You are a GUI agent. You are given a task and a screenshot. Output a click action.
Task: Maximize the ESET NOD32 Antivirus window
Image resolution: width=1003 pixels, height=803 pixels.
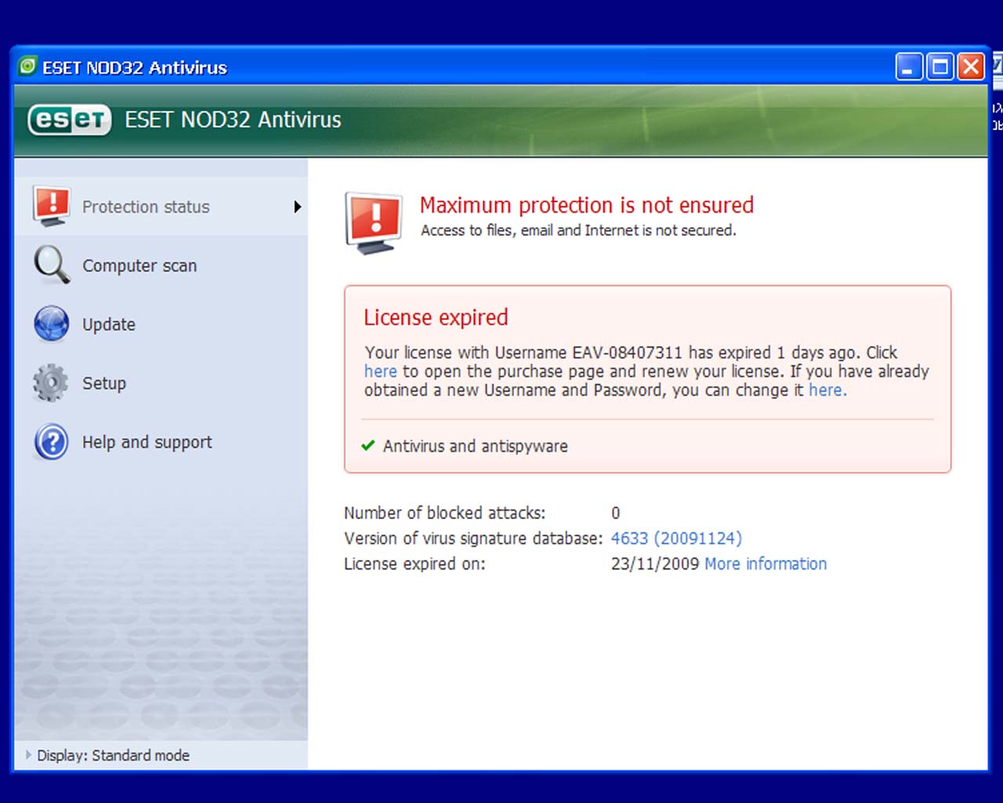(x=940, y=67)
